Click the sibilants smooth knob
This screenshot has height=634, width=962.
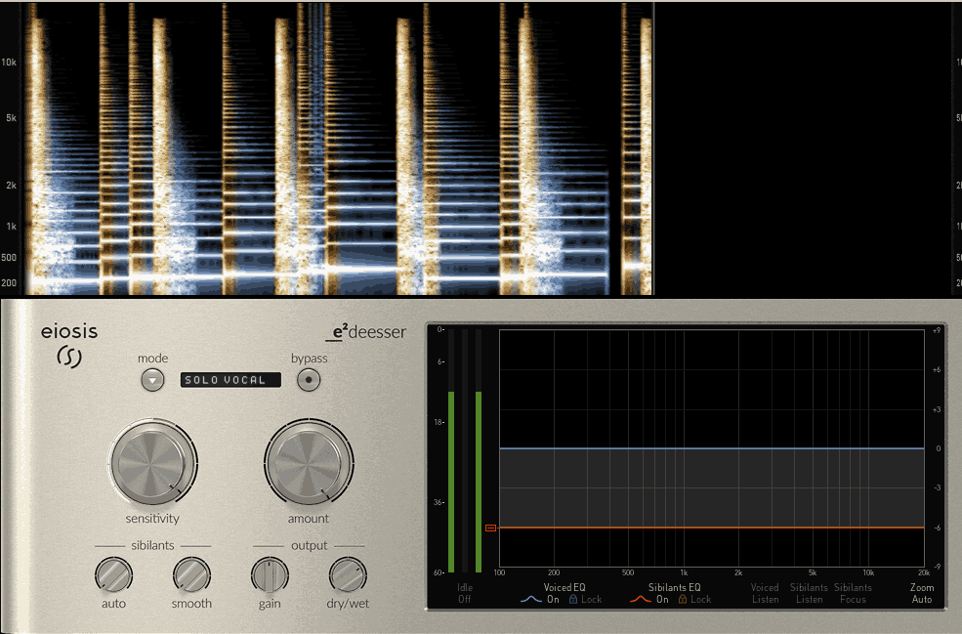191,575
